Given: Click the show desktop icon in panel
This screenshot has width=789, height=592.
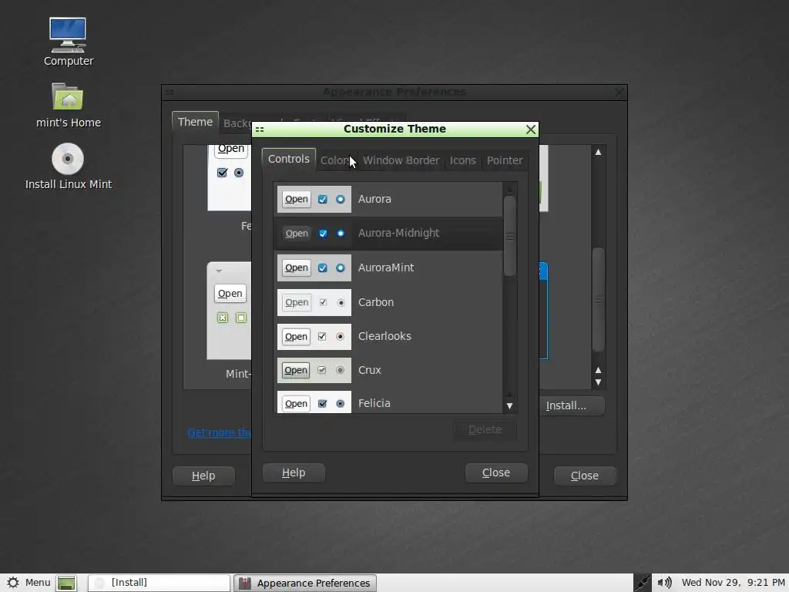Looking at the screenshot, I should pos(66,583).
